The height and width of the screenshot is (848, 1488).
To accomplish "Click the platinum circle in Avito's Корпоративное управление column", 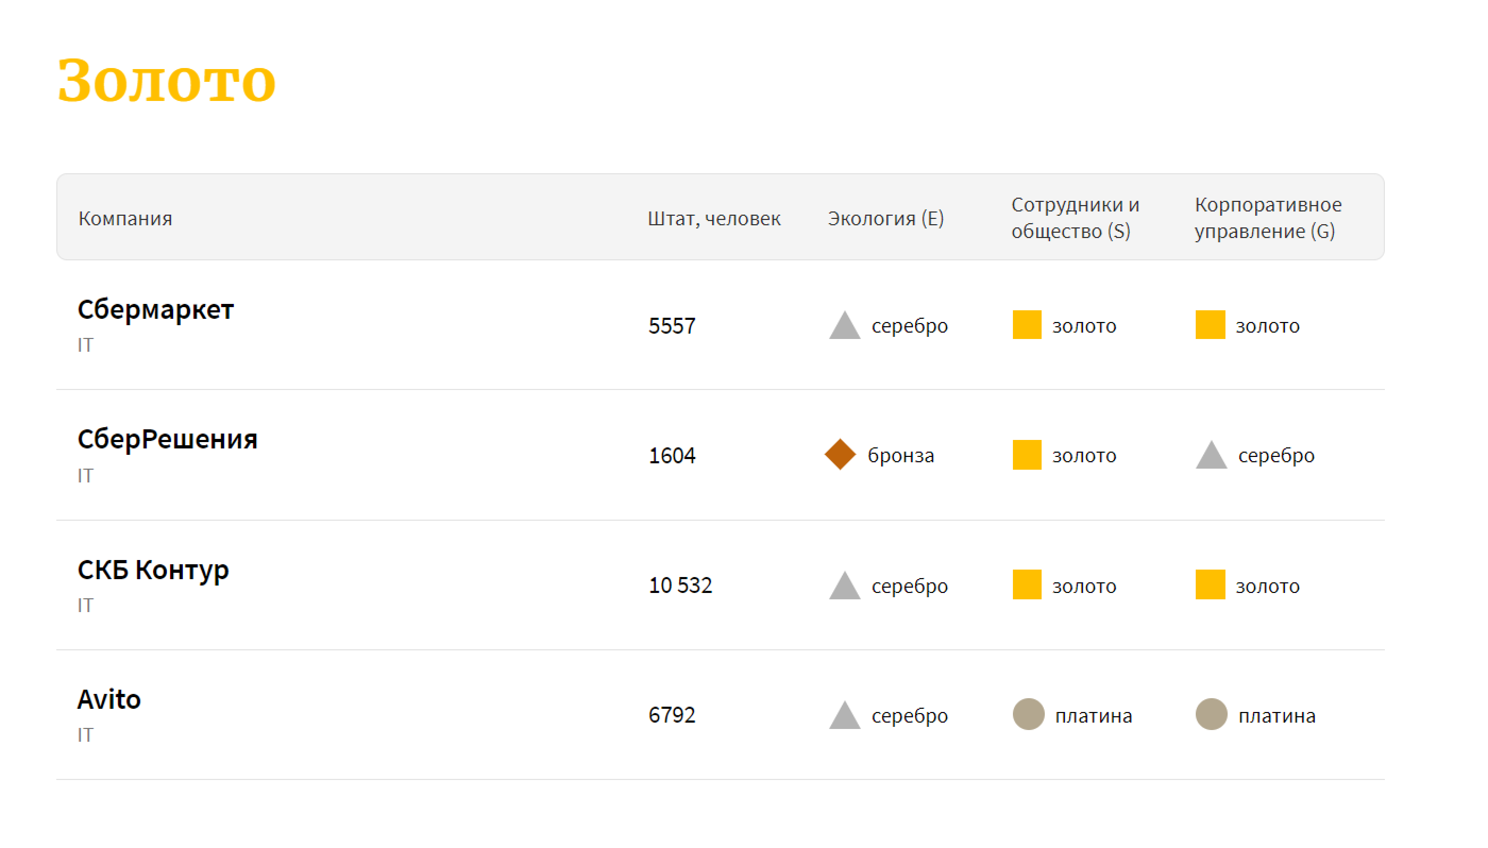I will [1211, 714].
